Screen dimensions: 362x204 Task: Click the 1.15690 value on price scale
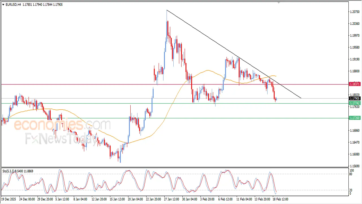tap(355, 166)
